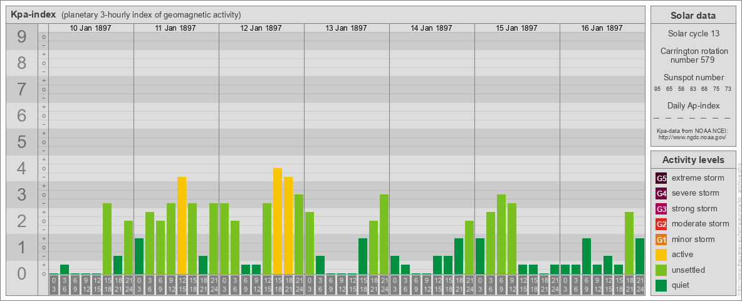Click the Kpa-index chart title
Viewport: 742px width, 301px height.
(33, 14)
